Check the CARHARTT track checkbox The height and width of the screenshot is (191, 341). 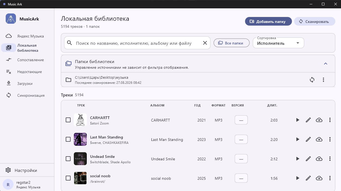(x=68, y=120)
